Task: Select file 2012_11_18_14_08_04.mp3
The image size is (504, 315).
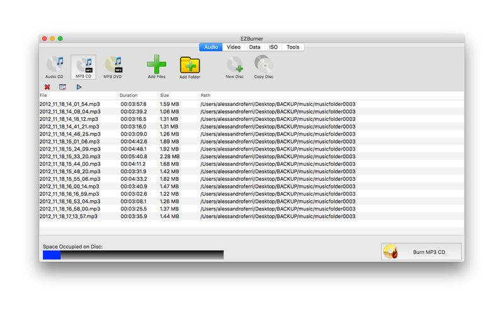Action: pos(70,112)
